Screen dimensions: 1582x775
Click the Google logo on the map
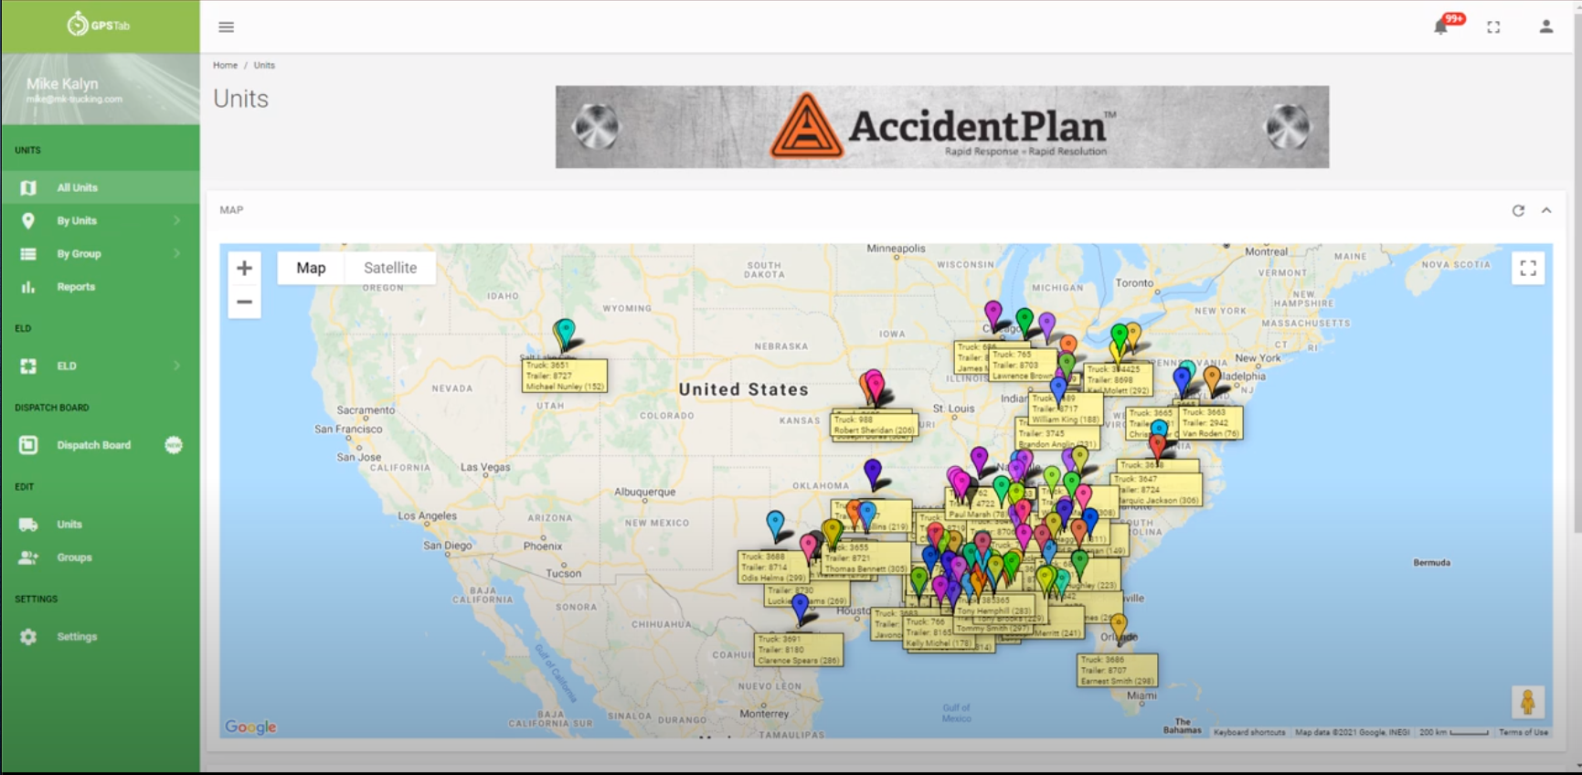coord(250,727)
